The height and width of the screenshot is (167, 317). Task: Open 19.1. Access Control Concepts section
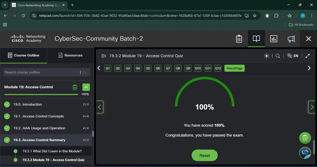tap(46, 116)
